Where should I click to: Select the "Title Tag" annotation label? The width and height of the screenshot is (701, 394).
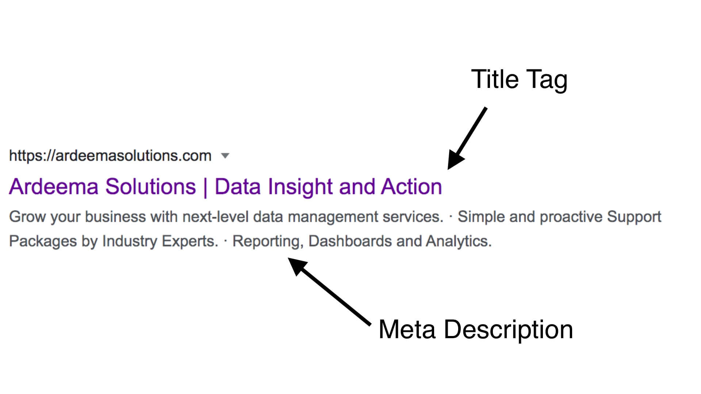(519, 79)
